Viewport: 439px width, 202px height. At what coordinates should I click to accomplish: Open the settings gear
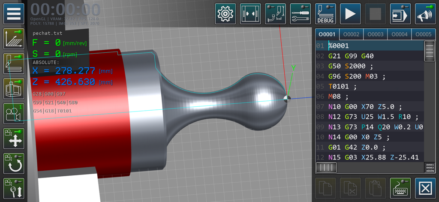point(225,14)
